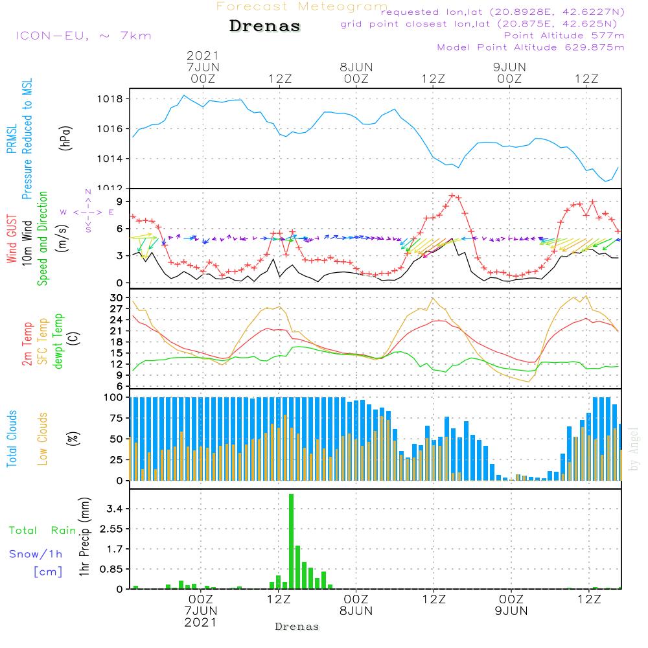Click the blue 'Total Clouds' legend label
The height and width of the screenshot is (648, 648).
tap(12, 439)
